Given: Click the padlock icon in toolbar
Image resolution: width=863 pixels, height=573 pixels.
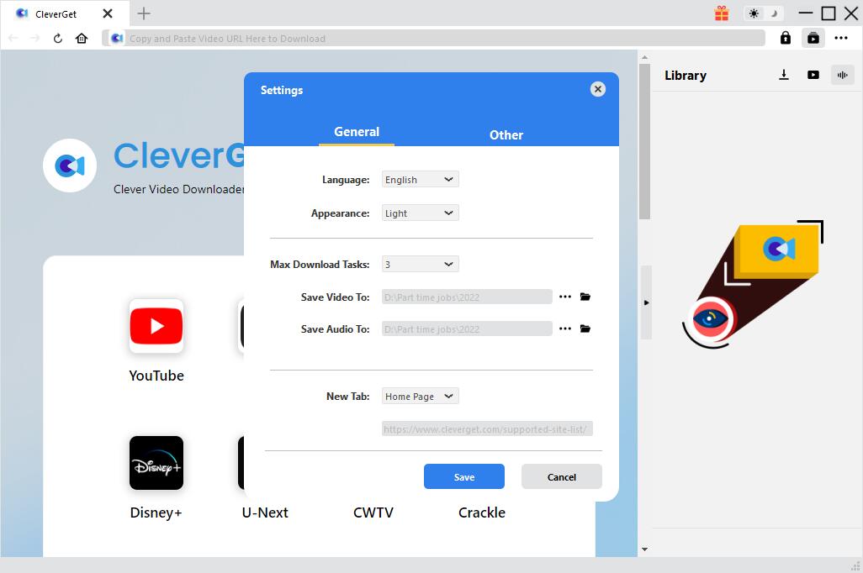Looking at the screenshot, I should tap(785, 38).
